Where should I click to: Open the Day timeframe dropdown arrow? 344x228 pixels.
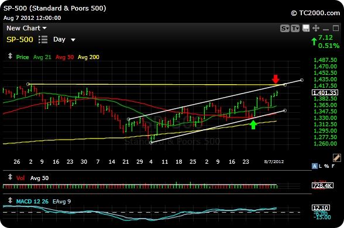pyautogui.click(x=73, y=40)
